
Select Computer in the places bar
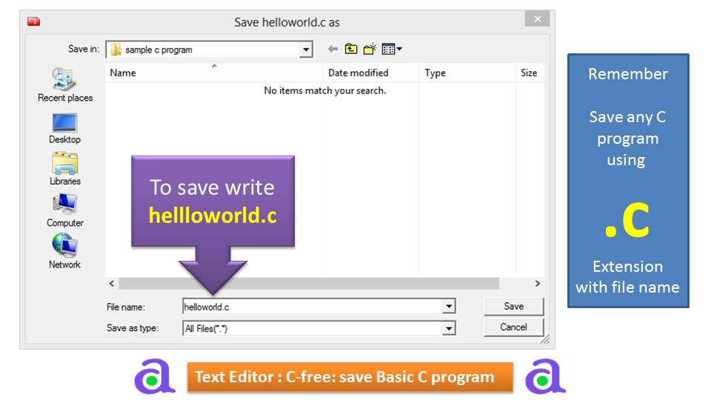(65, 210)
